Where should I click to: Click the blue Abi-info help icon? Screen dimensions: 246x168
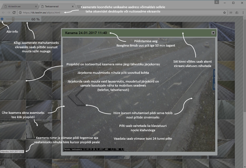[2, 19]
